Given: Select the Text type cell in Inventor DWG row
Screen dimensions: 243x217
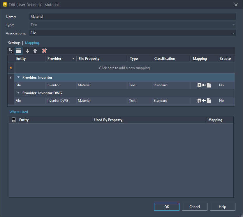Looking at the screenshot, I should 140,101.
